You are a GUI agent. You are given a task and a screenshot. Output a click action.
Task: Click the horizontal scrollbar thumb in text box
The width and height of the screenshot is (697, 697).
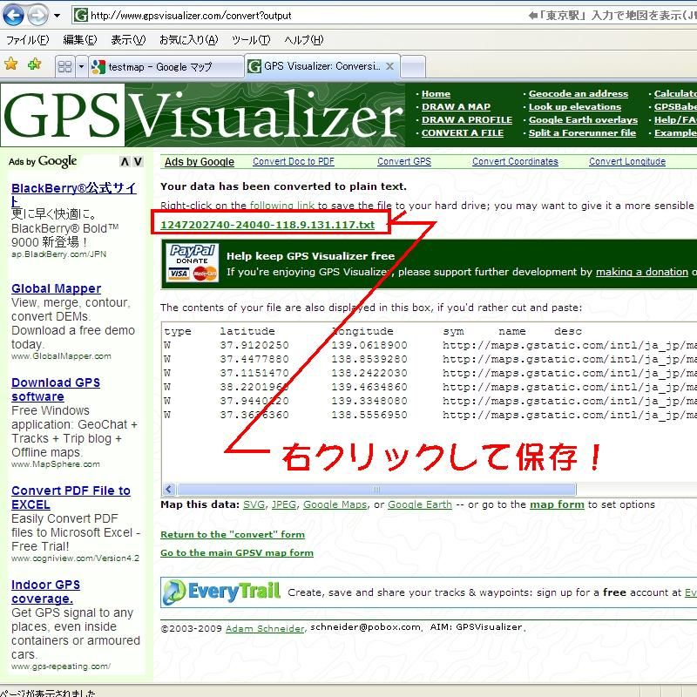pyautogui.click(x=376, y=490)
